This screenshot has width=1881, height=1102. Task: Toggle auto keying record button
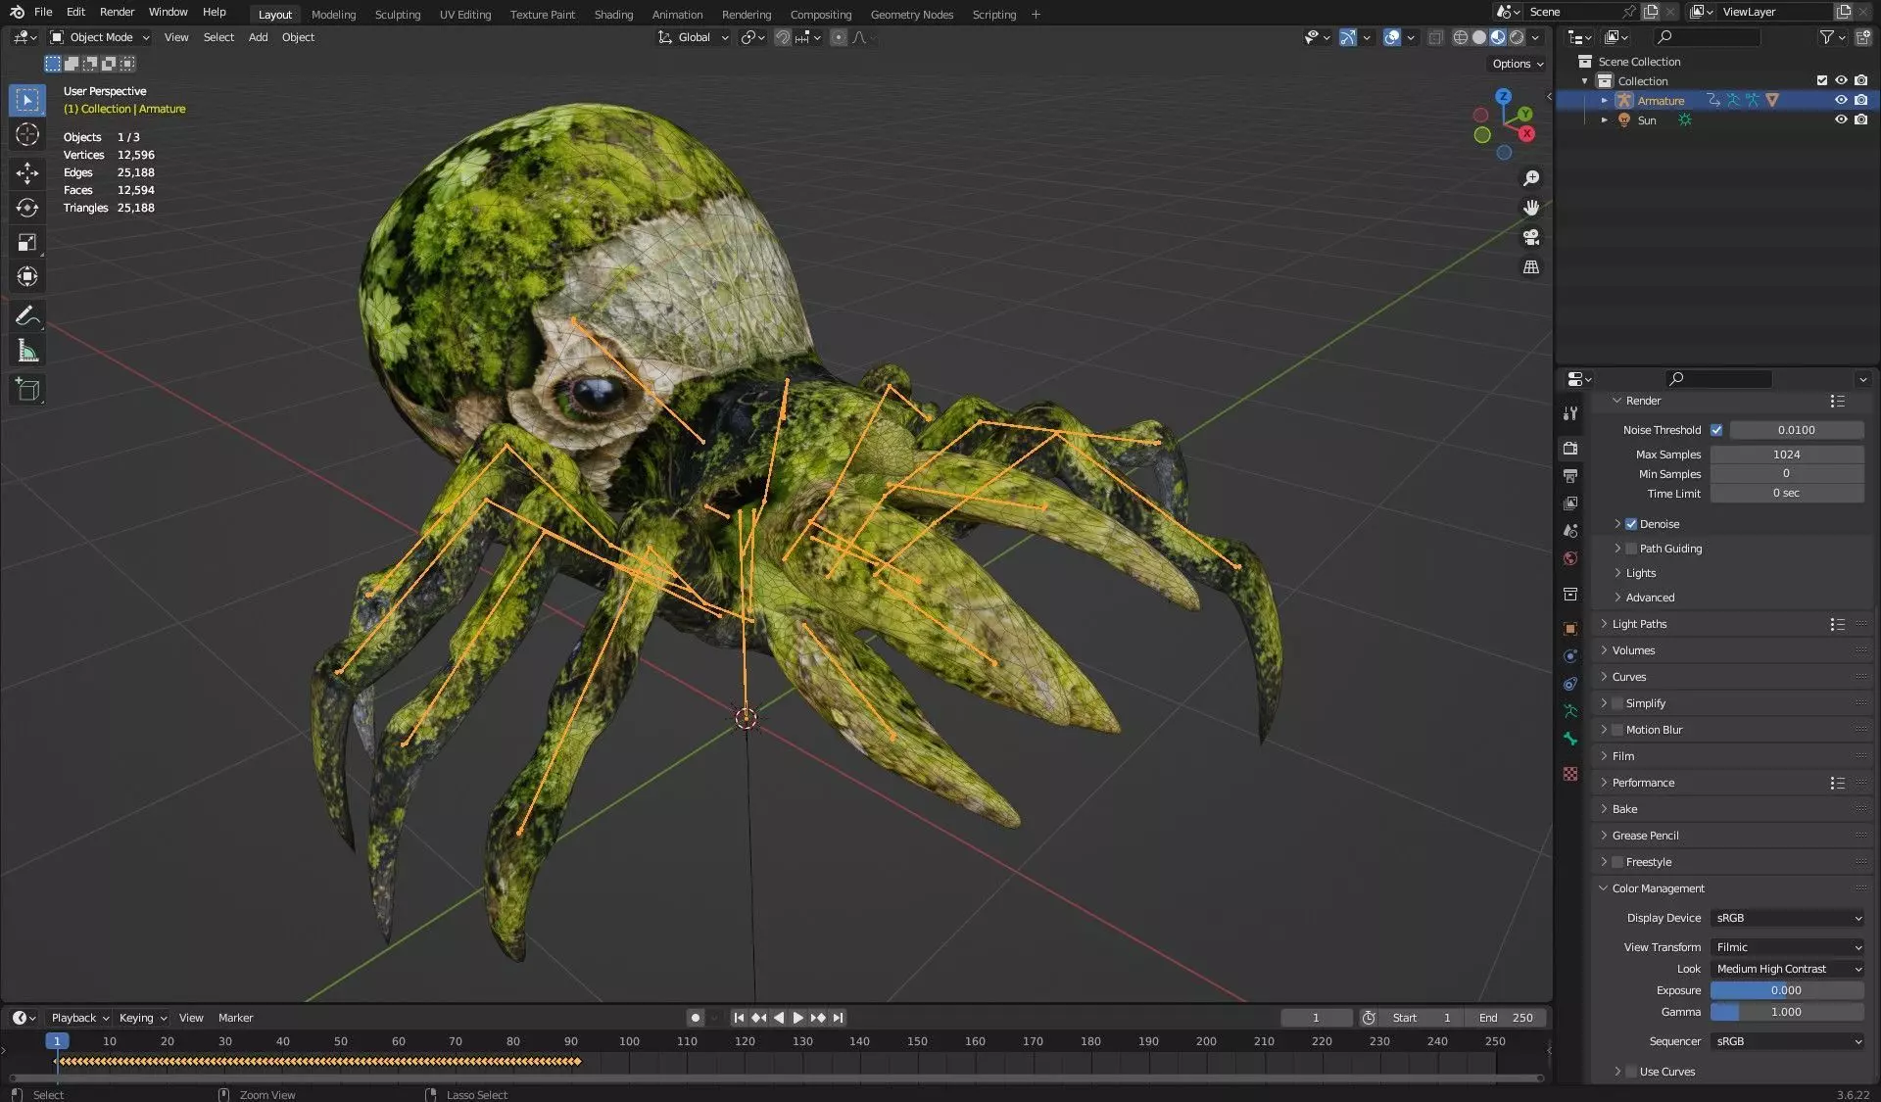pyautogui.click(x=696, y=1018)
